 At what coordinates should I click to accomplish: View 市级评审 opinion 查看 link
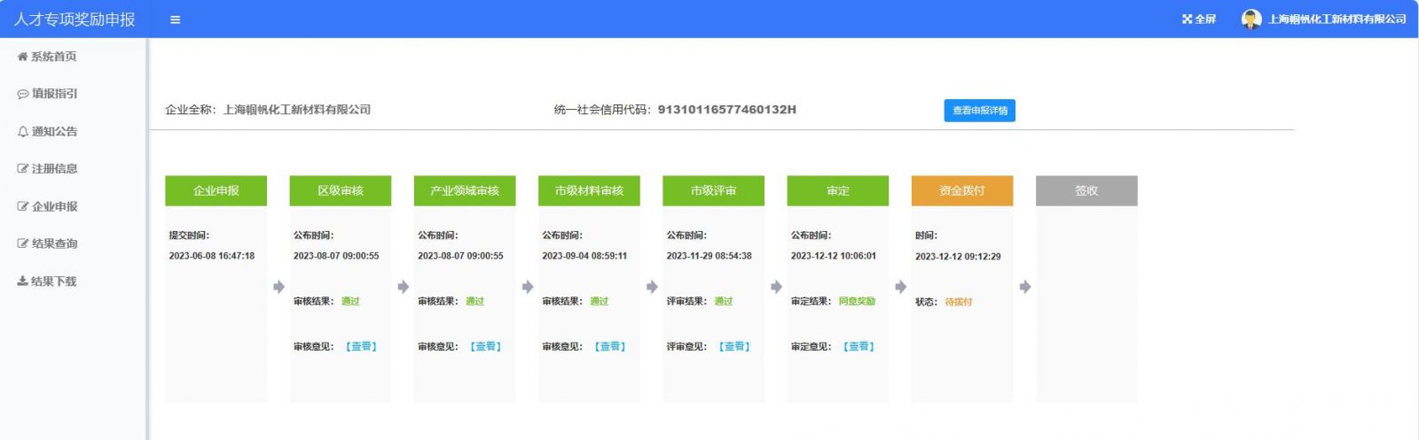pos(733,346)
